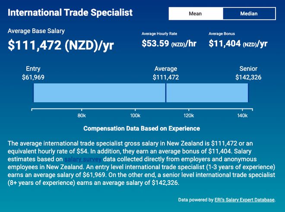Click the Senior $142,326 label

pos(248,73)
